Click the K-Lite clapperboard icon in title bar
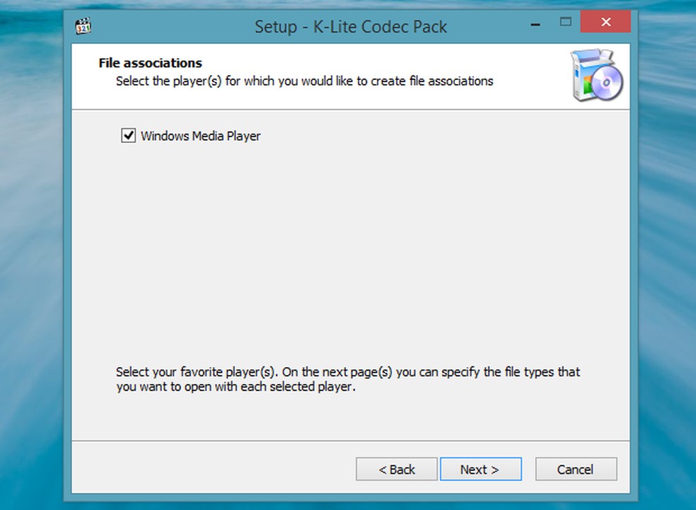696x510 pixels. [83, 27]
